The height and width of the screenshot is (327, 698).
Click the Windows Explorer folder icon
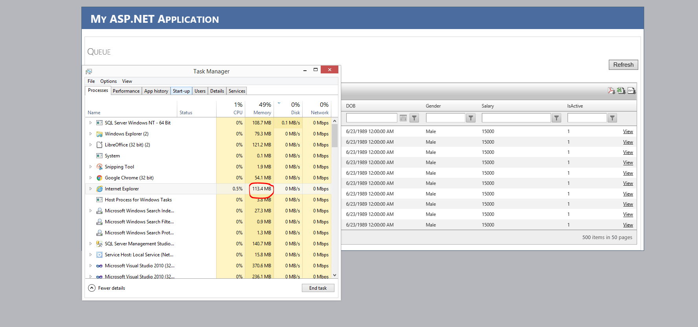coord(99,134)
